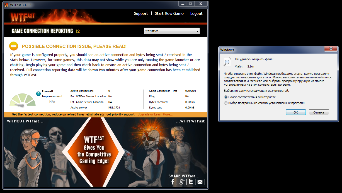Click the Game Connection Time value 00:00:03
The image size is (342, 193).
click(191, 91)
